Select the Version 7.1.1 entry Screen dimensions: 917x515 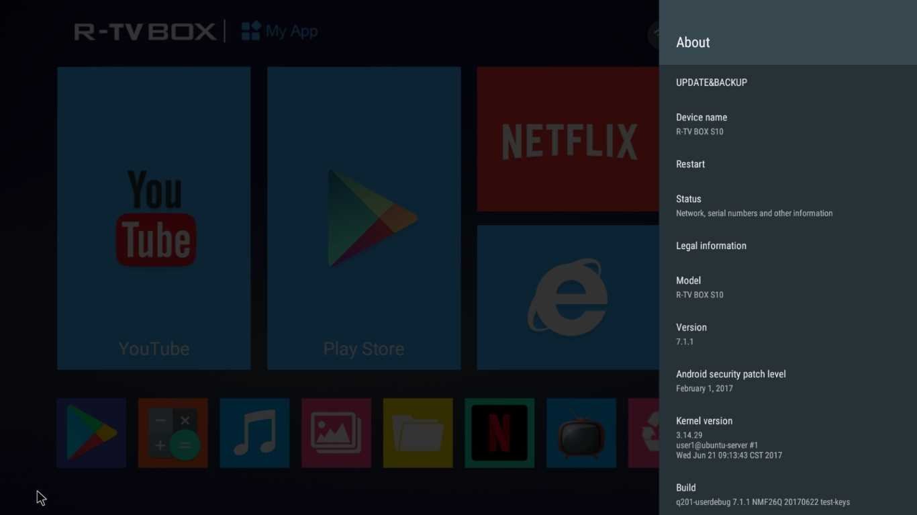pos(788,334)
